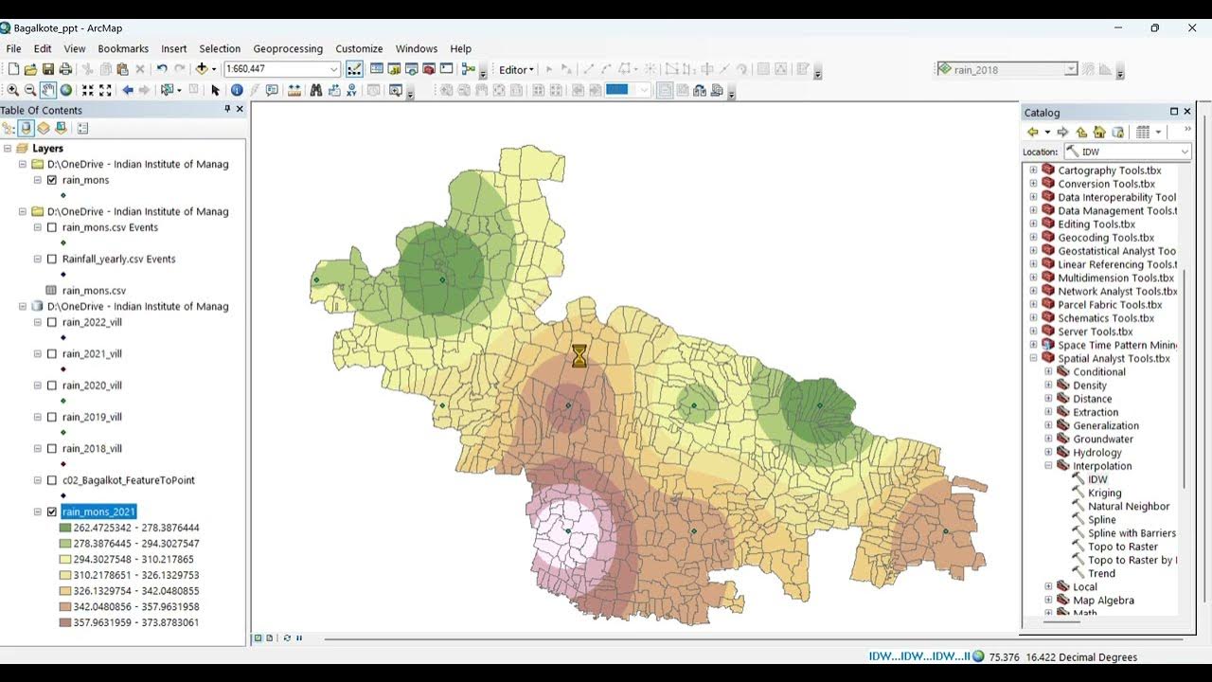1212x682 pixels.
Task: Select the Zoom In tool
Action: click(x=13, y=90)
